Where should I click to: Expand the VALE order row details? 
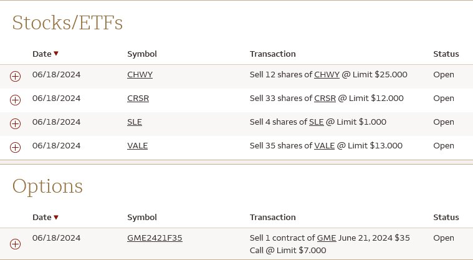pyautogui.click(x=16, y=147)
